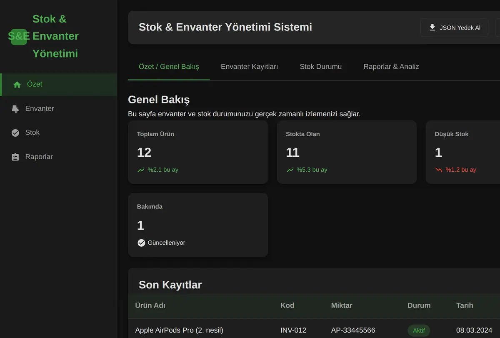Click the Aktif status badge
The width and height of the screenshot is (500, 338).
(x=419, y=330)
